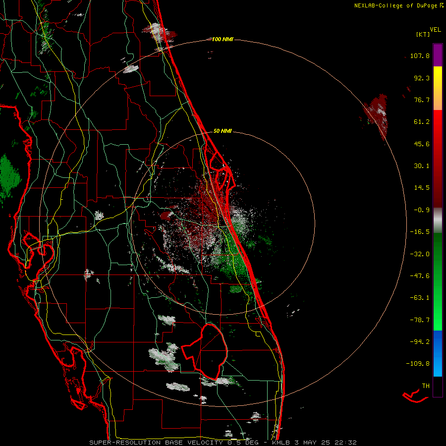Click the 14.5 velocity scale value
The height and width of the screenshot is (446, 446).
[422, 188]
